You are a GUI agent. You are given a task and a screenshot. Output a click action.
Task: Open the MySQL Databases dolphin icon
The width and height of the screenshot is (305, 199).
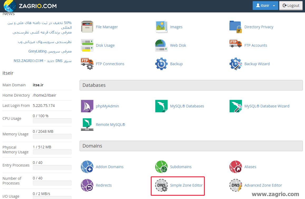(x=161, y=106)
